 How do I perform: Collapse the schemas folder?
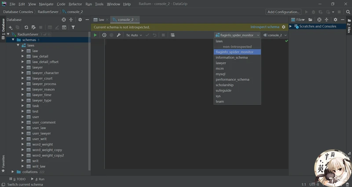pyautogui.click(x=13, y=40)
